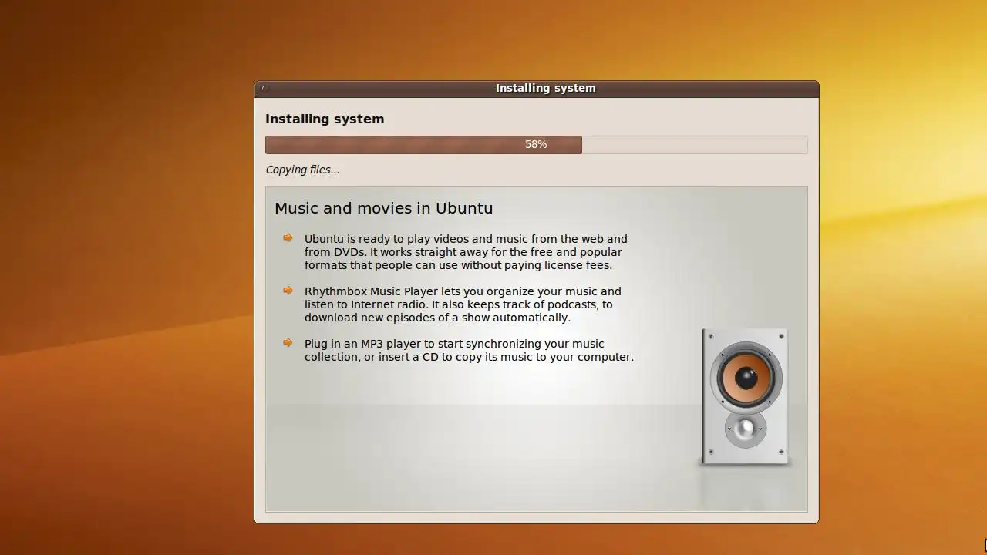Image resolution: width=987 pixels, height=555 pixels.
Task: Click the orange arrow bullet beside 'Ubuntu is ready'
Action: [x=288, y=238]
